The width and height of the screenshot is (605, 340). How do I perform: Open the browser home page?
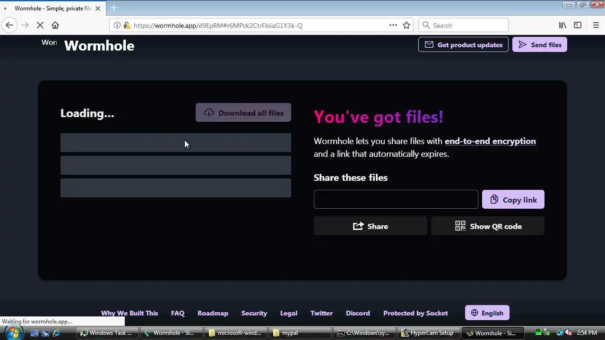tap(55, 25)
